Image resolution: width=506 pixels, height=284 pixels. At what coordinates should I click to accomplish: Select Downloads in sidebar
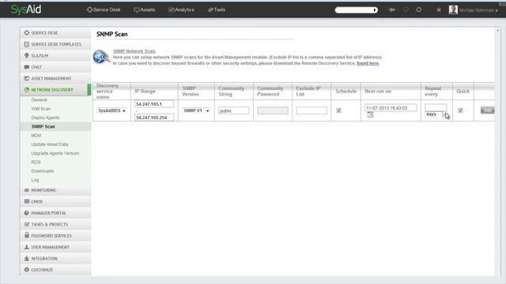(42, 171)
